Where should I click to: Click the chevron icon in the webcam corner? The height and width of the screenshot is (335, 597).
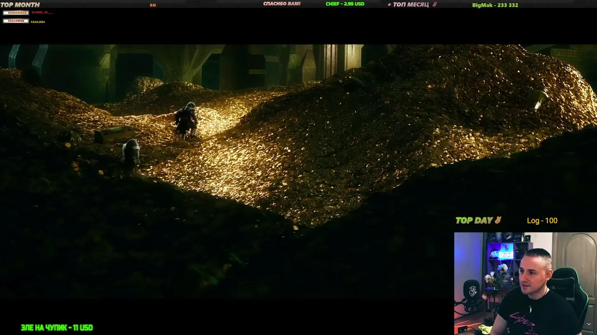589,325
